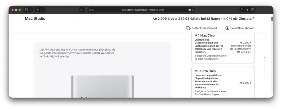Open a new tab with plus icon

(247, 10)
